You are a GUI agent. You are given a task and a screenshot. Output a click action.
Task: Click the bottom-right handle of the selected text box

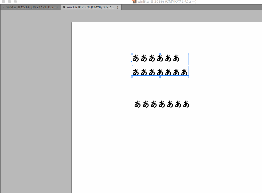point(189,77)
